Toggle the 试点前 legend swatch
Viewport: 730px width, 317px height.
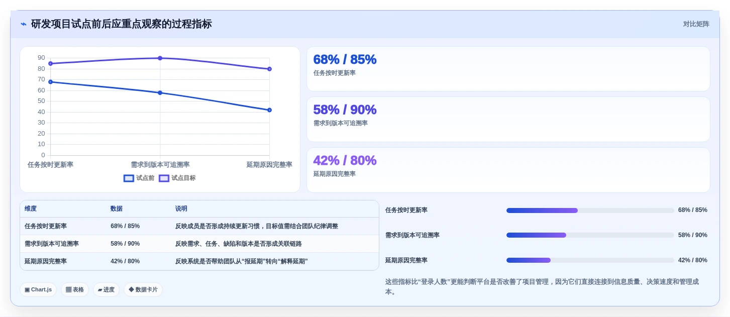click(x=129, y=178)
